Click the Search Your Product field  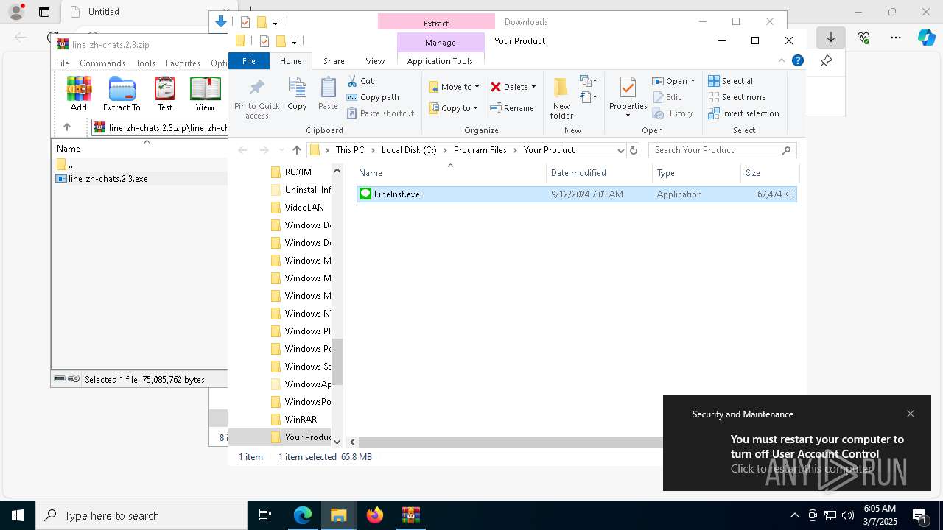(722, 150)
